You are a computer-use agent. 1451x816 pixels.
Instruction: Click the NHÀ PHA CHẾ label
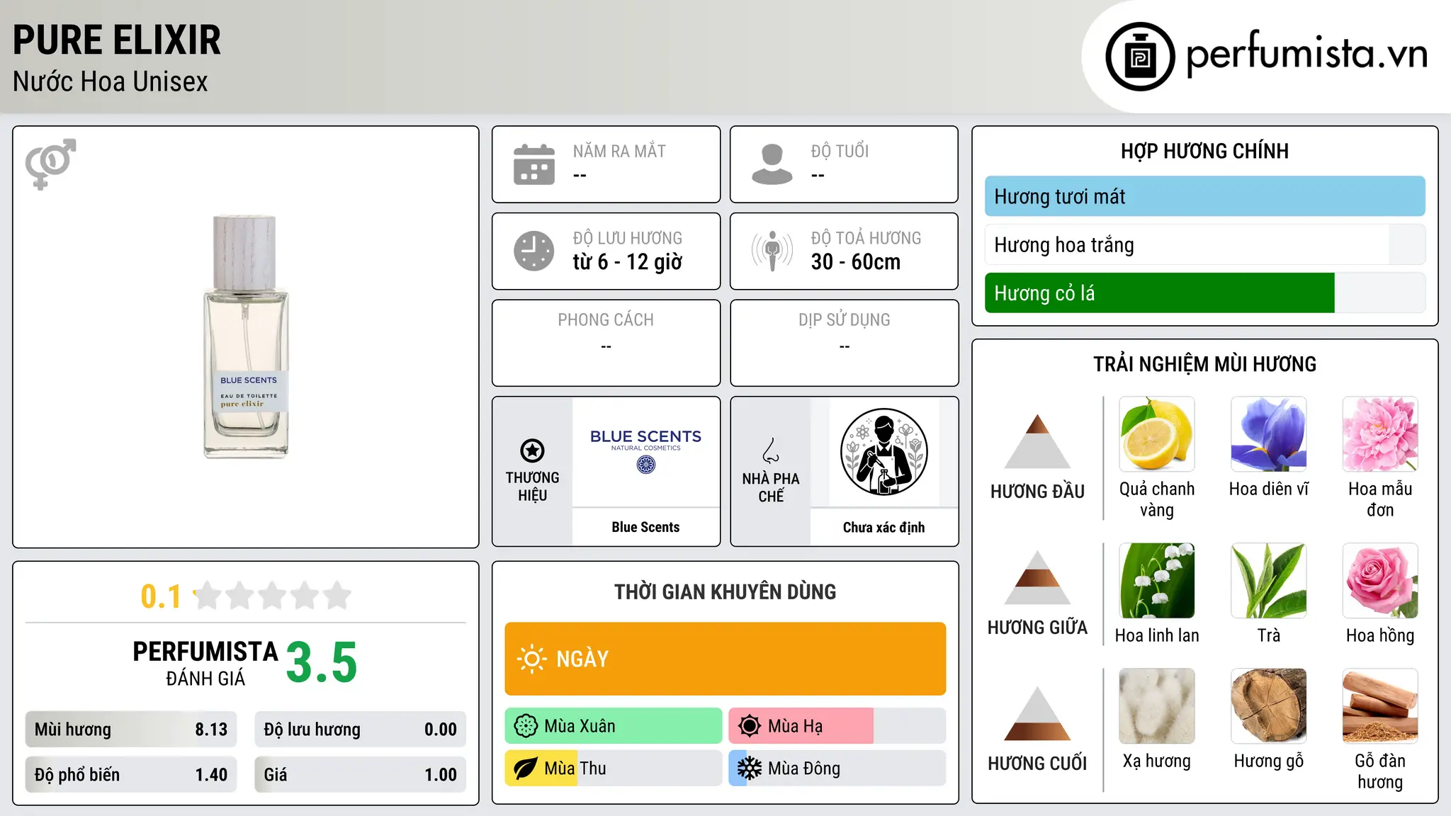pos(771,487)
